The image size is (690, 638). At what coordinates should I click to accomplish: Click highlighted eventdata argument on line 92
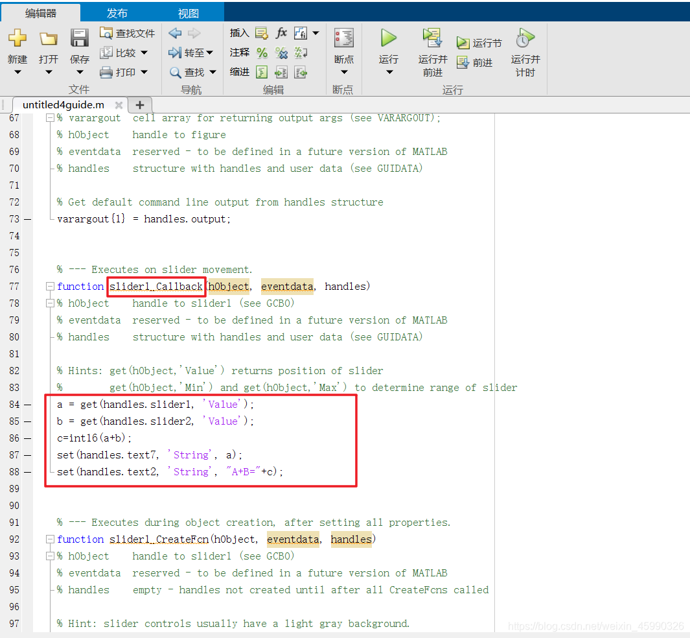293,539
